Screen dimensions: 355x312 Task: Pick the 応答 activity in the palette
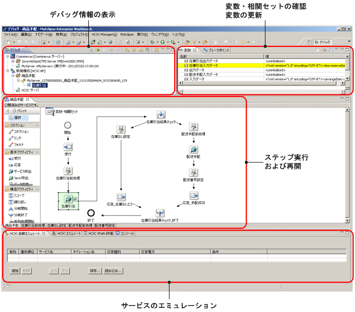click(x=14, y=165)
